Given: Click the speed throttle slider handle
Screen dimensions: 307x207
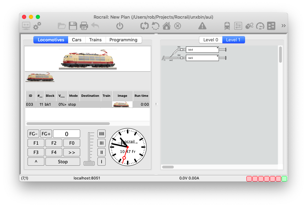Looking at the screenshot, I should (89, 163).
